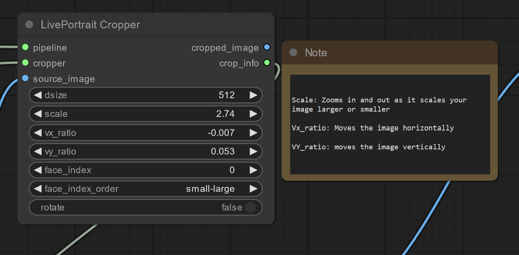519x255 pixels.
Task: Click the cropper input connector dot
Action: pos(25,63)
